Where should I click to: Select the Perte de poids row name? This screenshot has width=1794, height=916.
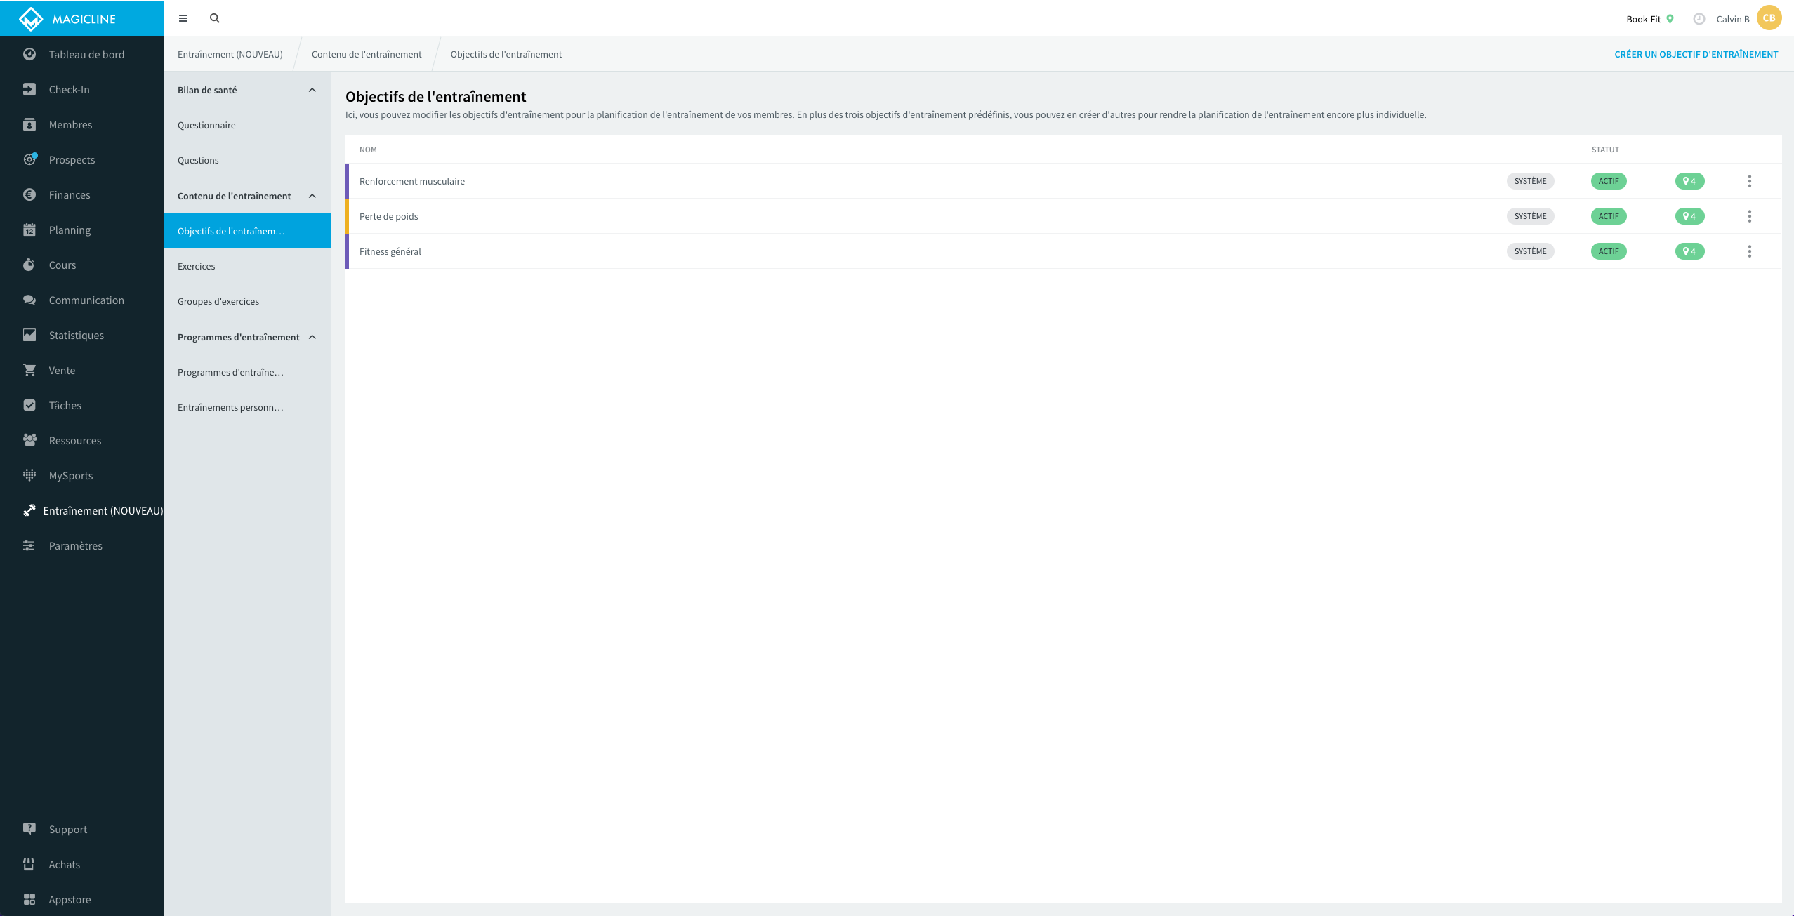click(389, 216)
